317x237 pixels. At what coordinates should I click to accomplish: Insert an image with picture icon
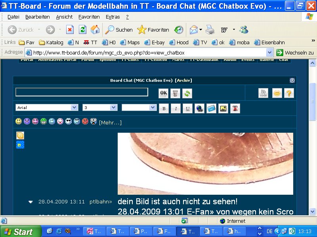pyautogui.click(x=223, y=108)
